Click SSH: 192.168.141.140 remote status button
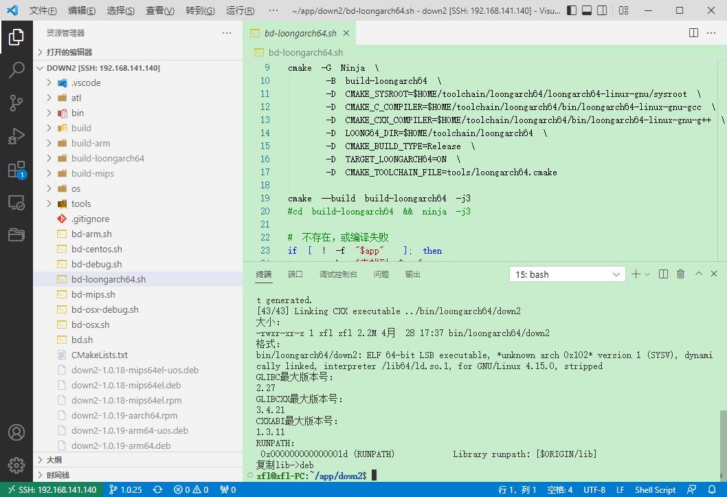The image size is (727, 497). click(52, 489)
